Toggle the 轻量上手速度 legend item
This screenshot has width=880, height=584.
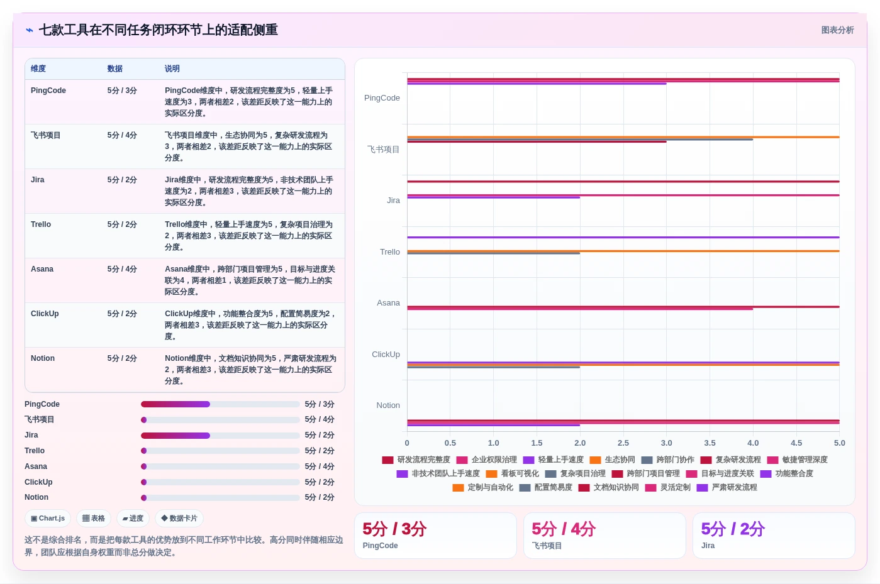click(x=553, y=460)
